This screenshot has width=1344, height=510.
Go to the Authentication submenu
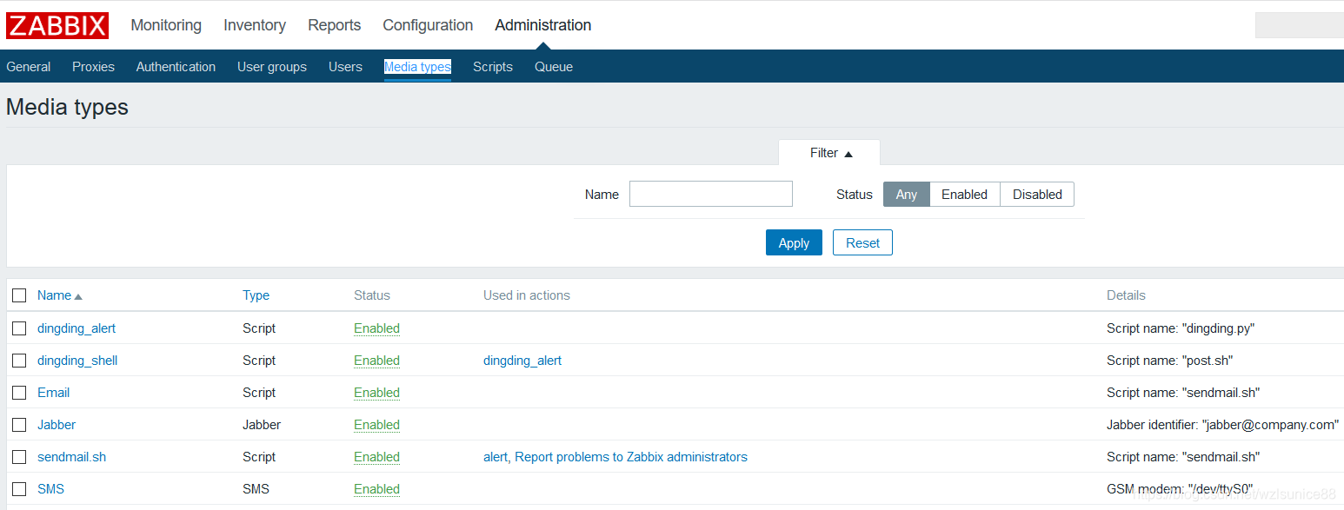(176, 67)
